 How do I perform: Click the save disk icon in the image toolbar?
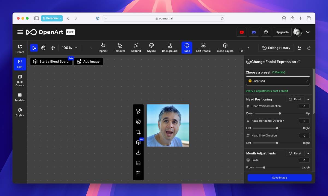pyautogui.click(x=138, y=163)
